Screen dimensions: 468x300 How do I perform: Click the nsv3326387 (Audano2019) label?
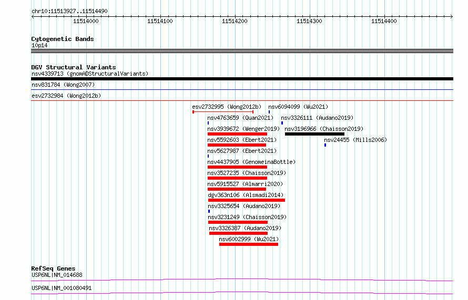coord(245,228)
